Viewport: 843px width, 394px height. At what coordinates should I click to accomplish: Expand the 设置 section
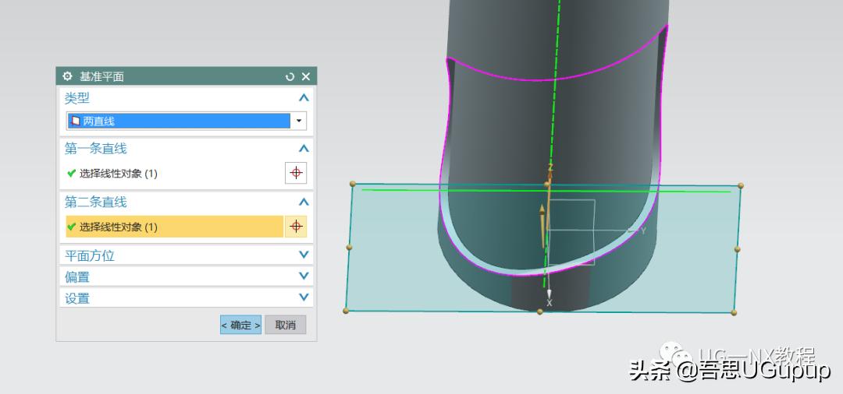[304, 297]
